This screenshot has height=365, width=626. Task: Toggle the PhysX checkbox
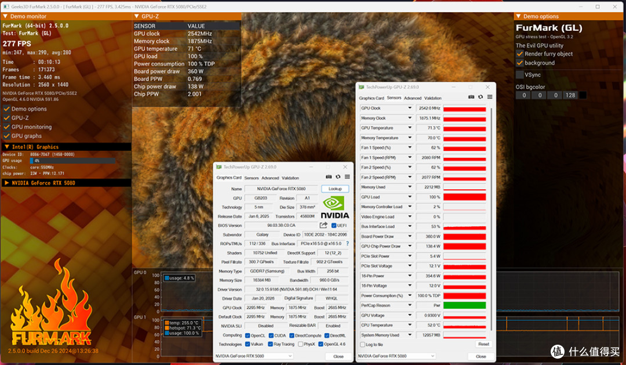click(x=300, y=344)
